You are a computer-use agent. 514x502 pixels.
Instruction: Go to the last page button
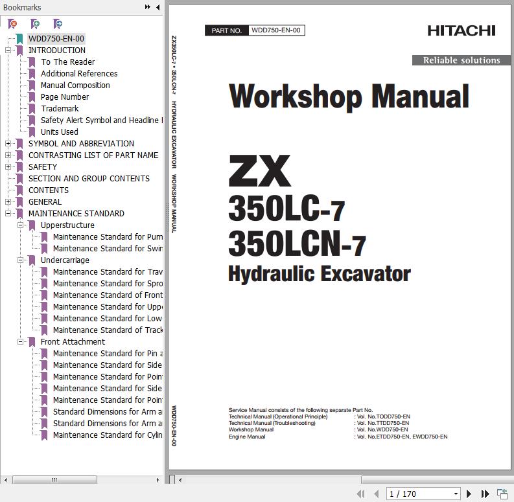[x=485, y=494]
